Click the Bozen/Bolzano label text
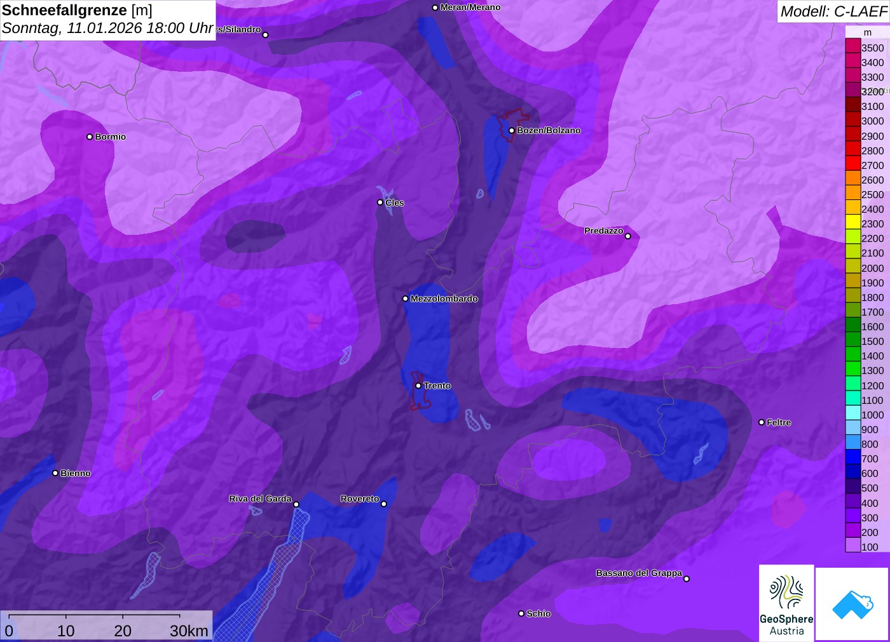Screen dimensions: 890x642 pos(549,130)
